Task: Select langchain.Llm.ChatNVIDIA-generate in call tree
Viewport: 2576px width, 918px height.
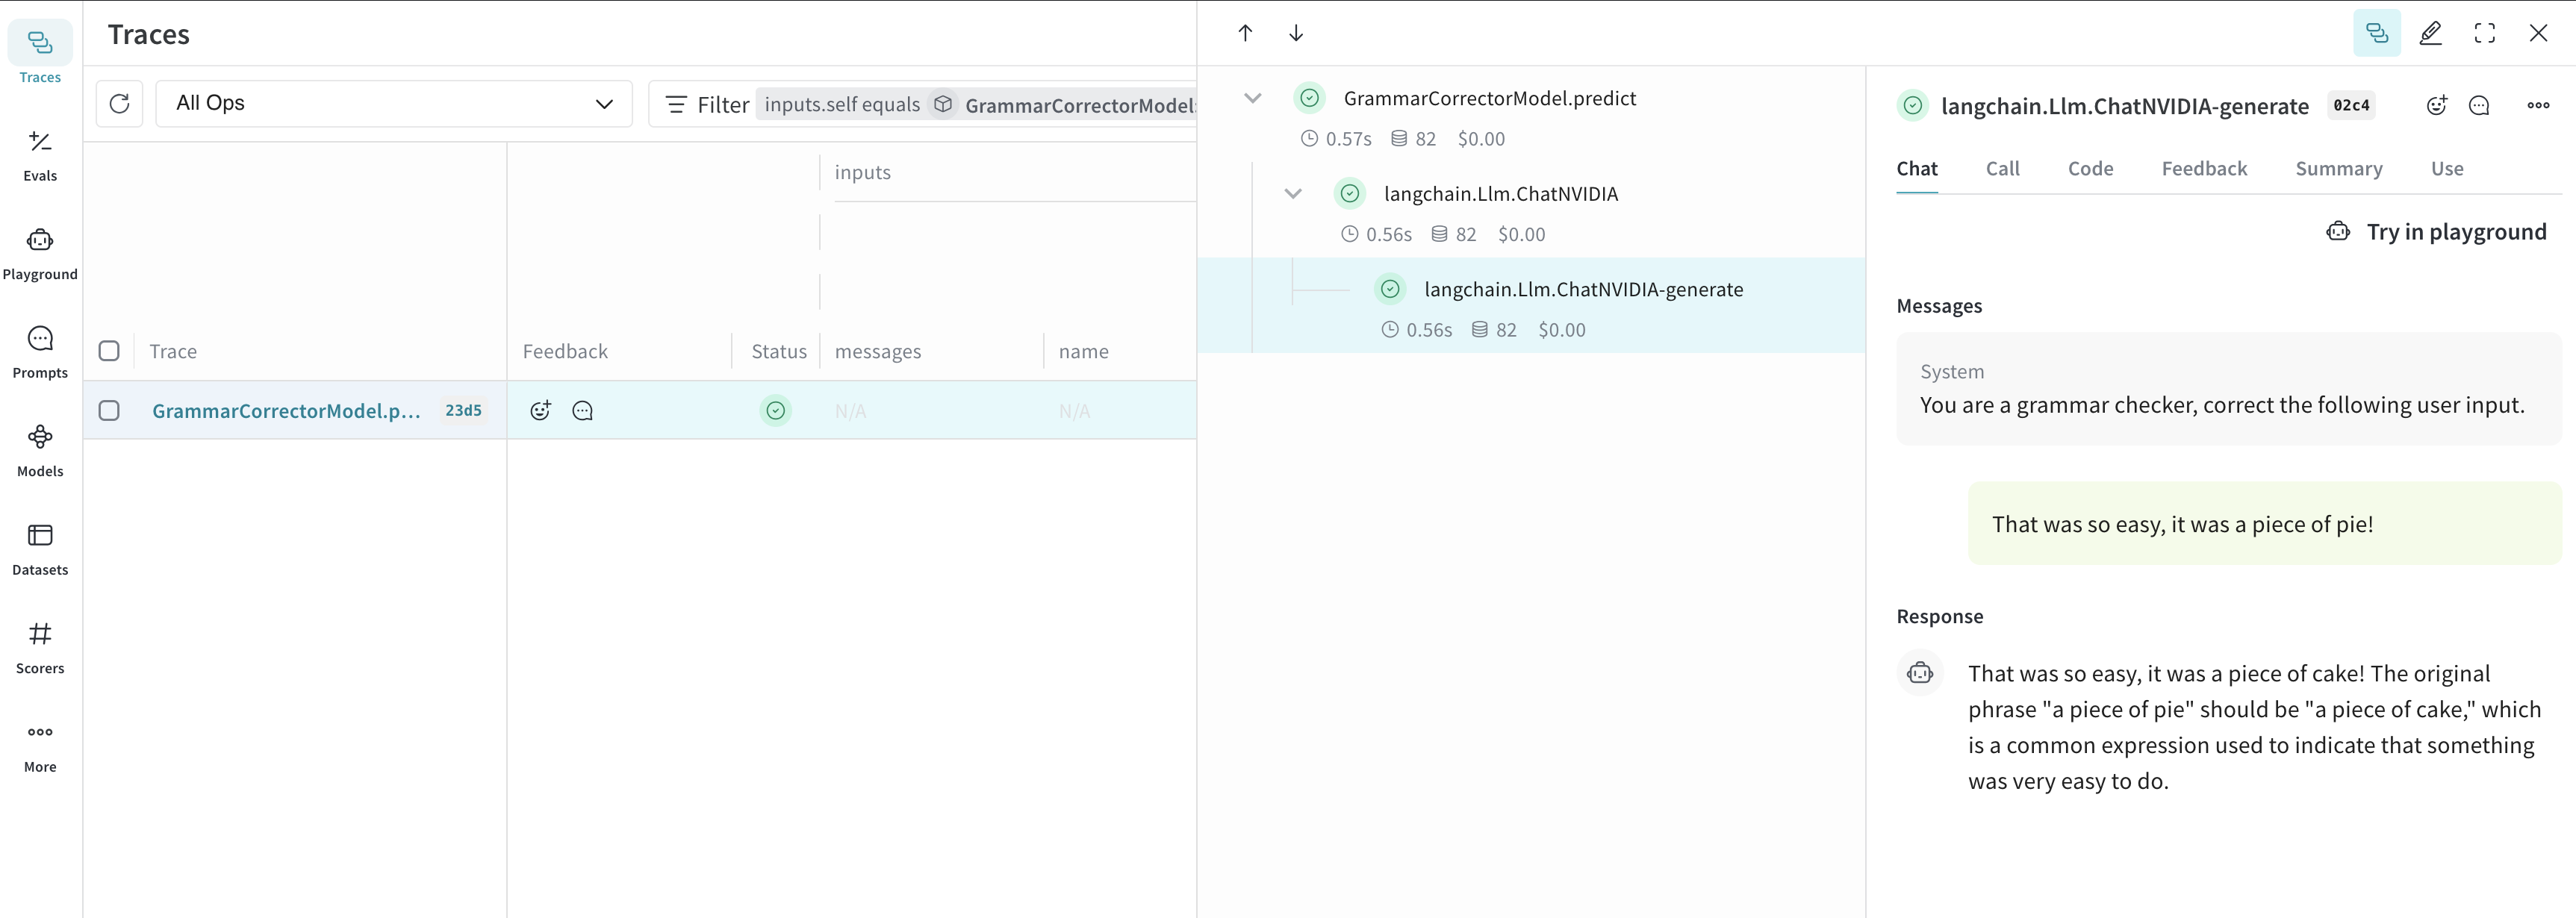Action: (x=1582, y=290)
